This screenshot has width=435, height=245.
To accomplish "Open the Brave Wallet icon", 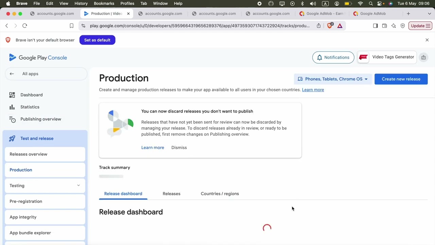I will pyautogui.click(x=385, y=26).
